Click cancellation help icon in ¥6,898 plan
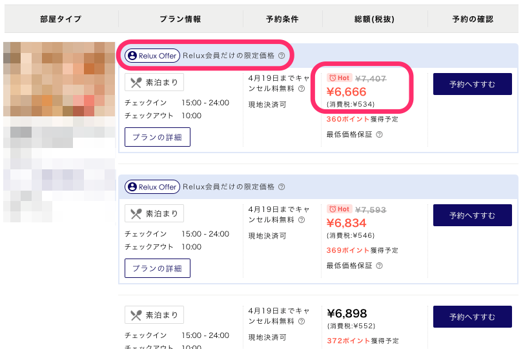 point(302,321)
